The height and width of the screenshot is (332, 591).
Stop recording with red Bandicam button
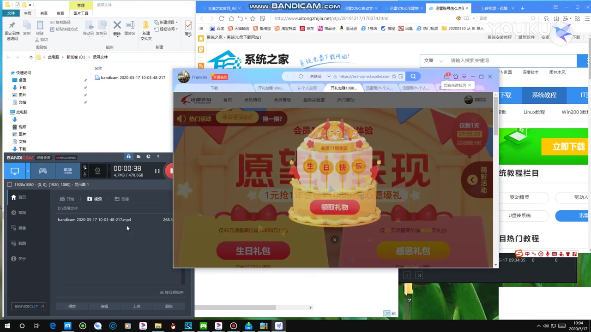169,171
